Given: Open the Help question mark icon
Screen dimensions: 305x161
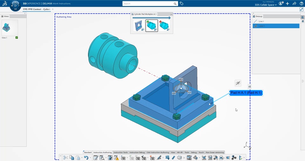Looking at the screenshot, I should [x=301, y=3].
